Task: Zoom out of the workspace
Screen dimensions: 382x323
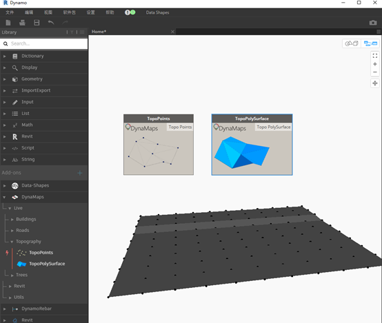Action: (x=374, y=72)
